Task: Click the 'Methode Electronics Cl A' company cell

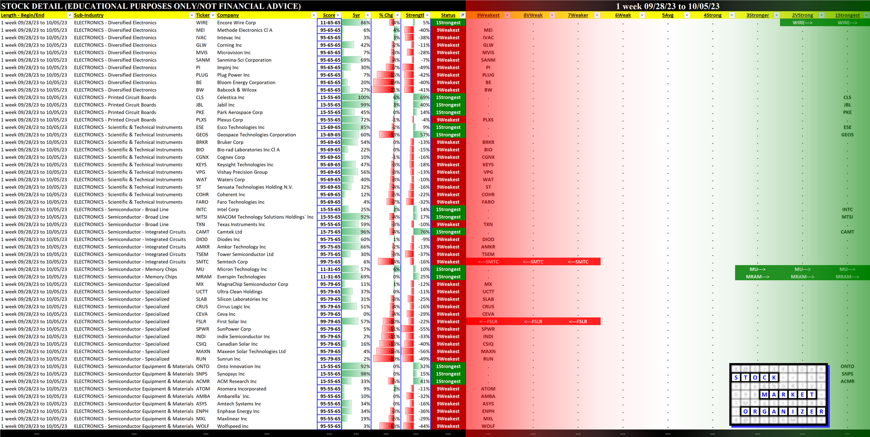Action: [244, 30]
